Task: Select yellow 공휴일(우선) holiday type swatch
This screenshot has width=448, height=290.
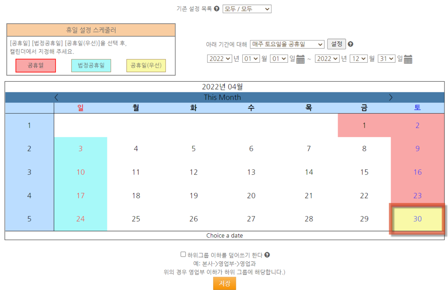Action: (146, 65)
